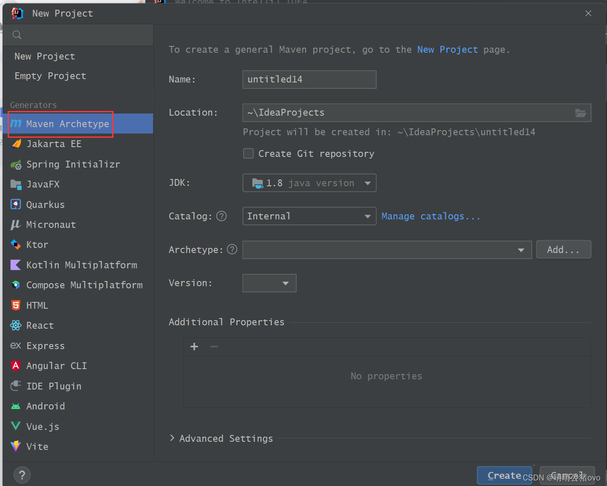Add a property with plus icon
Viewport: 607px width, 486px height.
coord(194,347)
